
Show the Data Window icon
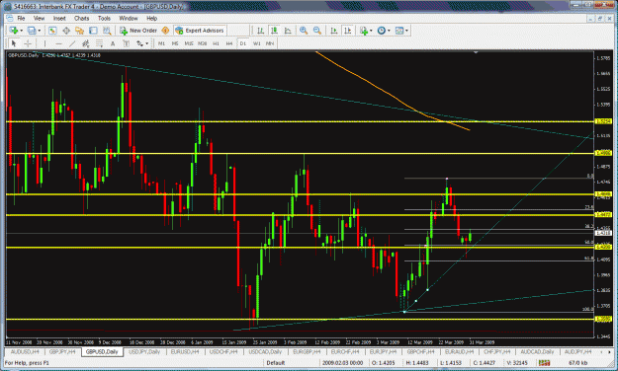click(66, 31)
